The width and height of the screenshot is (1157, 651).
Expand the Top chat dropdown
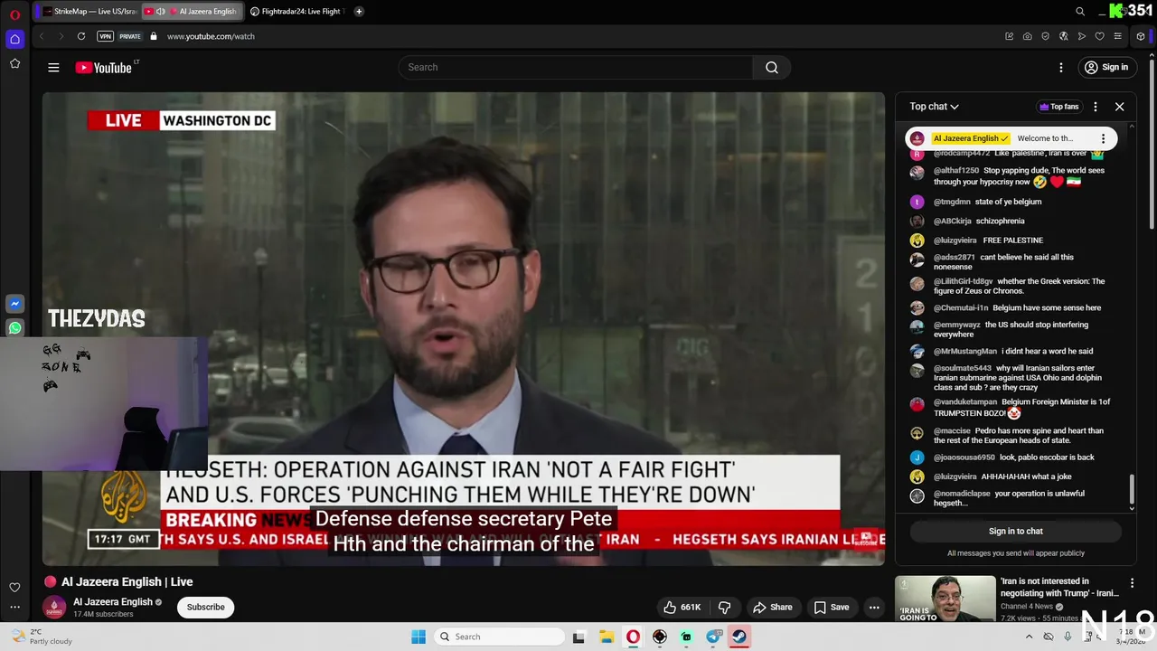[935, 107]
